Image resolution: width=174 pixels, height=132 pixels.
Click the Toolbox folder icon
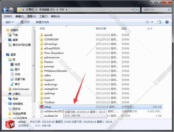41,102
